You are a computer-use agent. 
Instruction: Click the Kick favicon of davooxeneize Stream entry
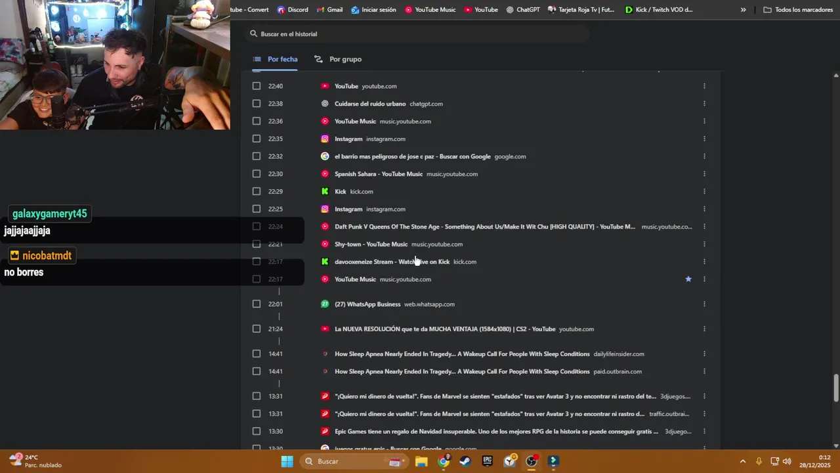325,261
